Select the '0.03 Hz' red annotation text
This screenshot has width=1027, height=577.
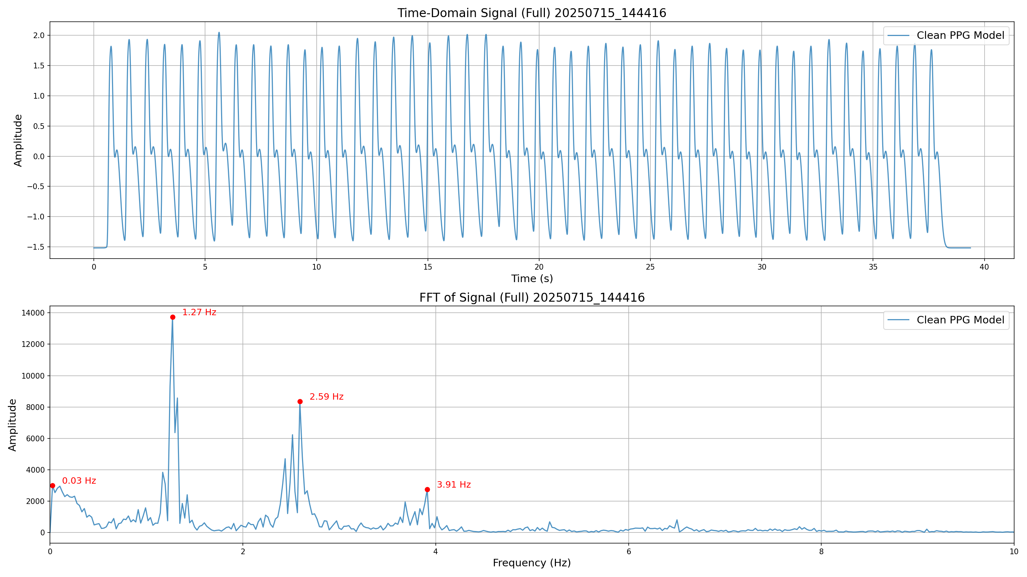point(79,480)
